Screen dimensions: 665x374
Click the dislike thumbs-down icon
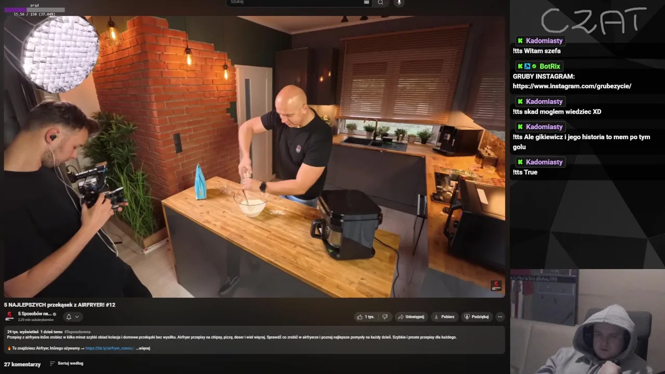pyautogui.click(x=385, y=317)
